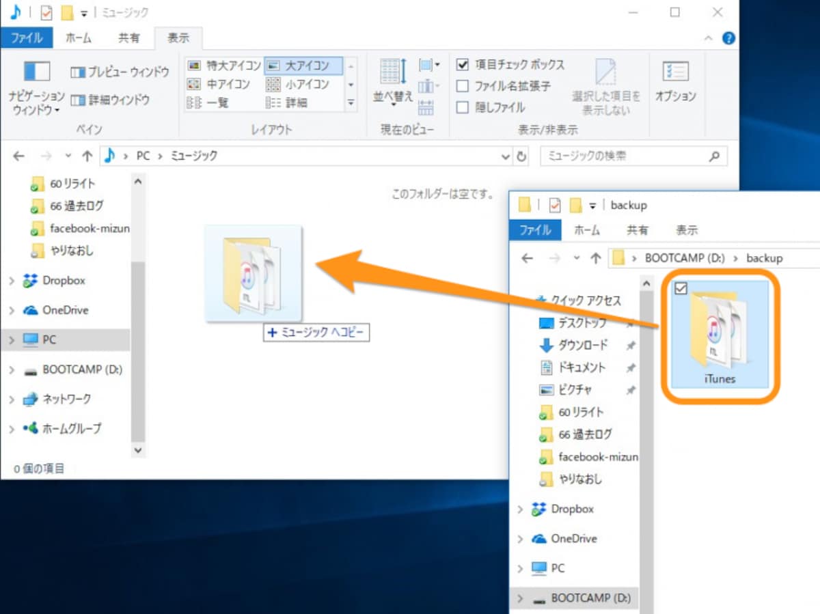Collapse the ribbon with the chevron arrow

(x=708, y=38)
